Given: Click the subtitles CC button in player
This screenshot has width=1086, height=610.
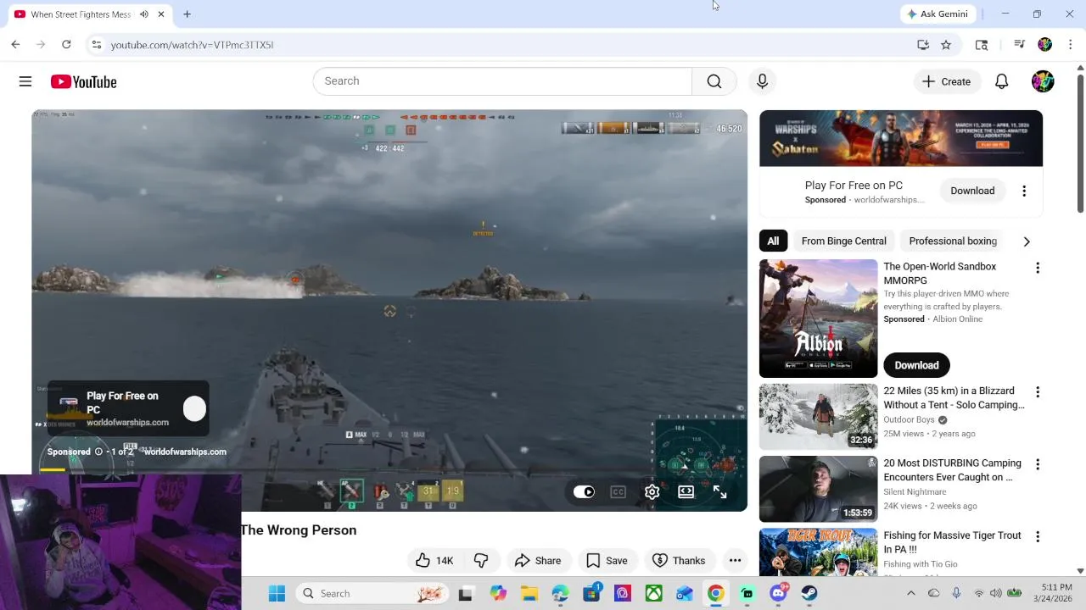Looking at the screenshot, I should pos(618,491).
